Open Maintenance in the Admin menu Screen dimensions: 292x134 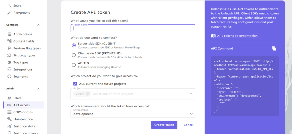[23, 119]
